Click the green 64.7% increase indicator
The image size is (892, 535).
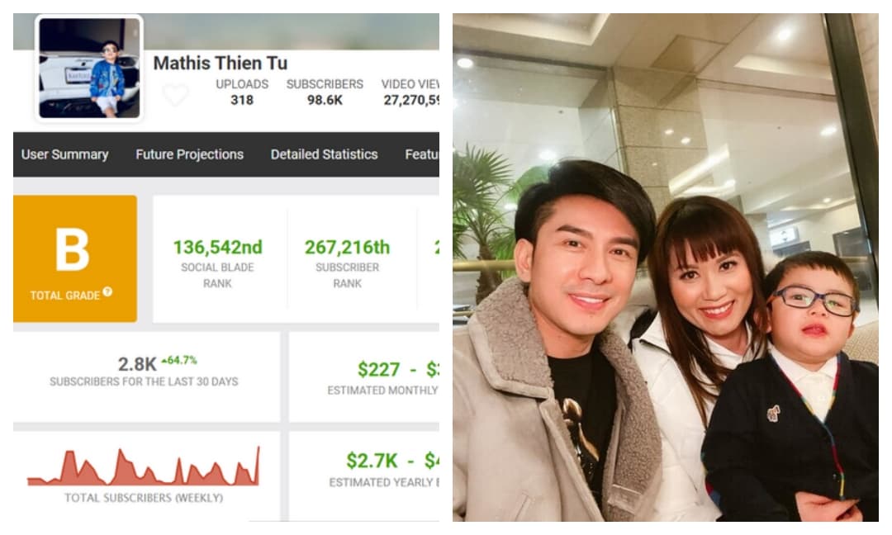click(179, 360)
